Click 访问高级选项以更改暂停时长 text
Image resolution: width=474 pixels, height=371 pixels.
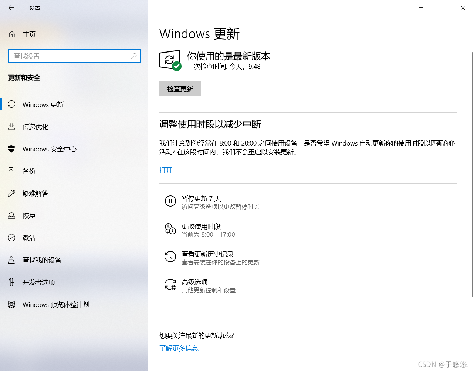220,207
